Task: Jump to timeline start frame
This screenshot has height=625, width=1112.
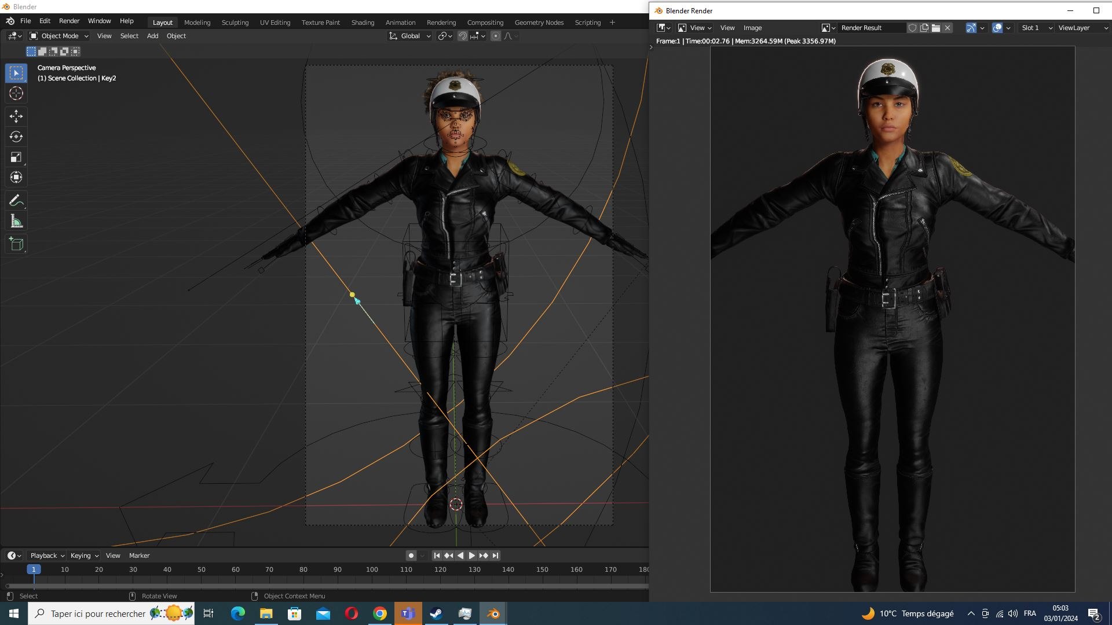Action: pyautogui.click(x=437, y=556)
